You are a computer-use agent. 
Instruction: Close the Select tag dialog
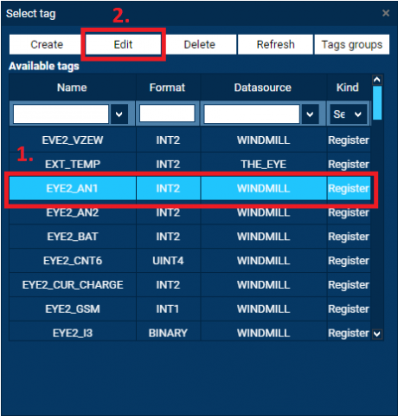pos(386,13)
